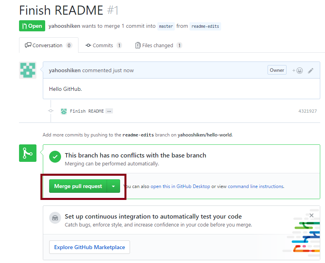This screenshot has height=263, width=325.
Task: Click the master base branch label
Action: pos(166,26)
